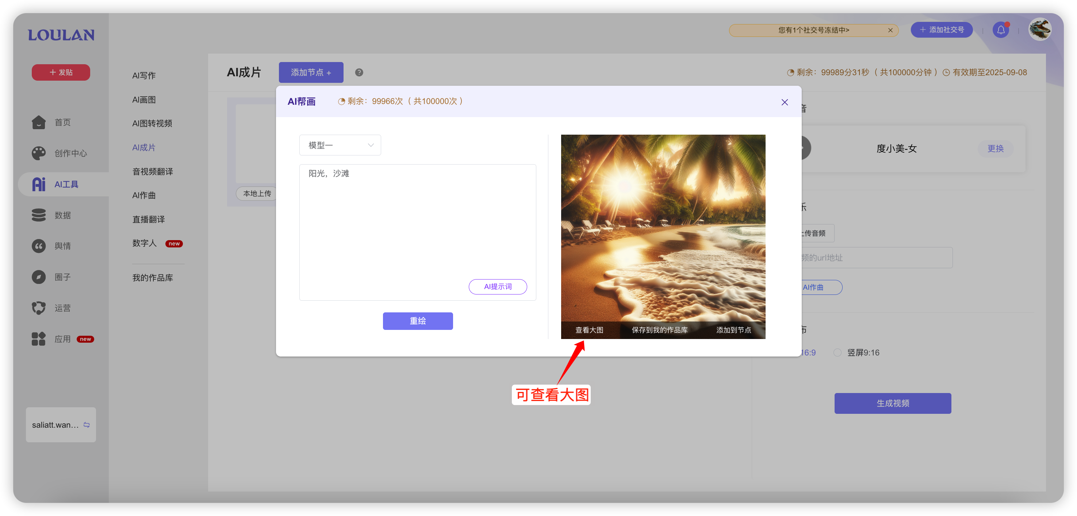Click 添加到节点 under the image

[734, 330]
